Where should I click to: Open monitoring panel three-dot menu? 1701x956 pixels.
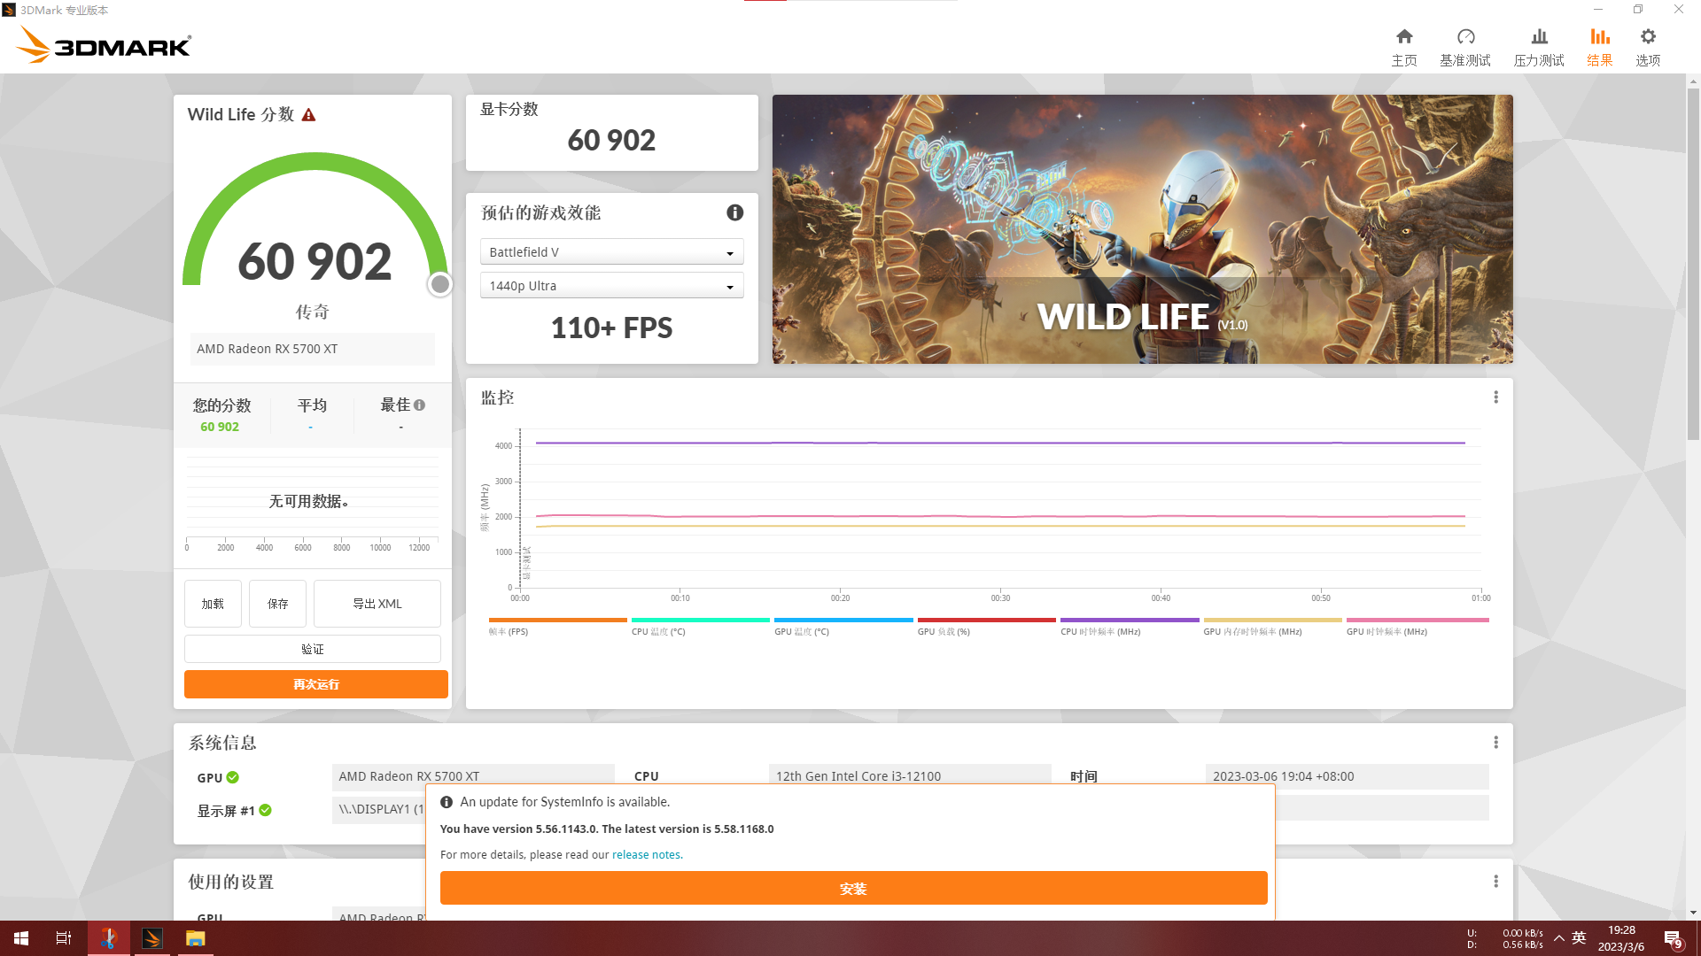[x=1495, y=397]
